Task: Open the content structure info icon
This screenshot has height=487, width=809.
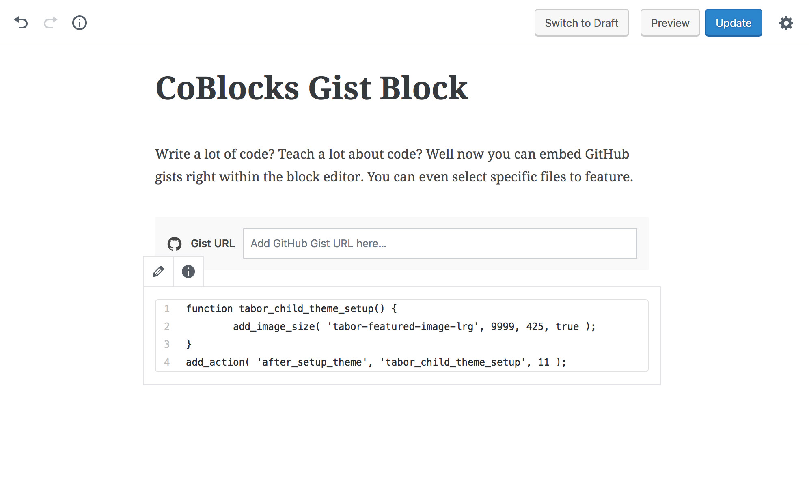Action: [80, 23]
